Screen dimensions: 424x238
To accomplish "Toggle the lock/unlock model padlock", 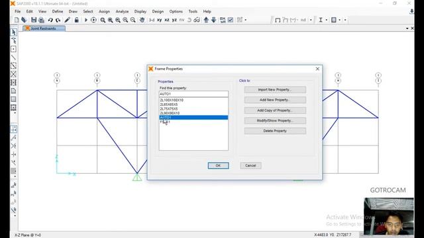I will click(x=77, y=20).
